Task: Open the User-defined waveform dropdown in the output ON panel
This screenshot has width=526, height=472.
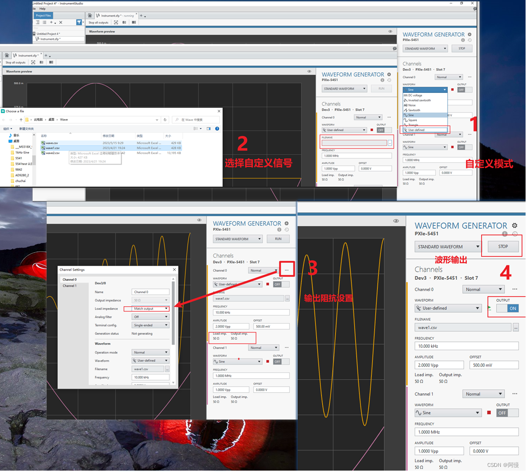Action: pos(448,308)
